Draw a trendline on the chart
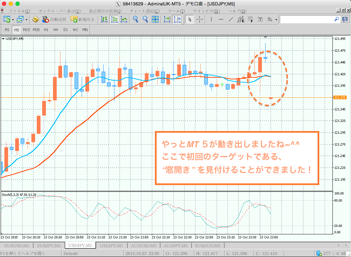Screen dimensions: 351x257 click(x=230, y=19)
